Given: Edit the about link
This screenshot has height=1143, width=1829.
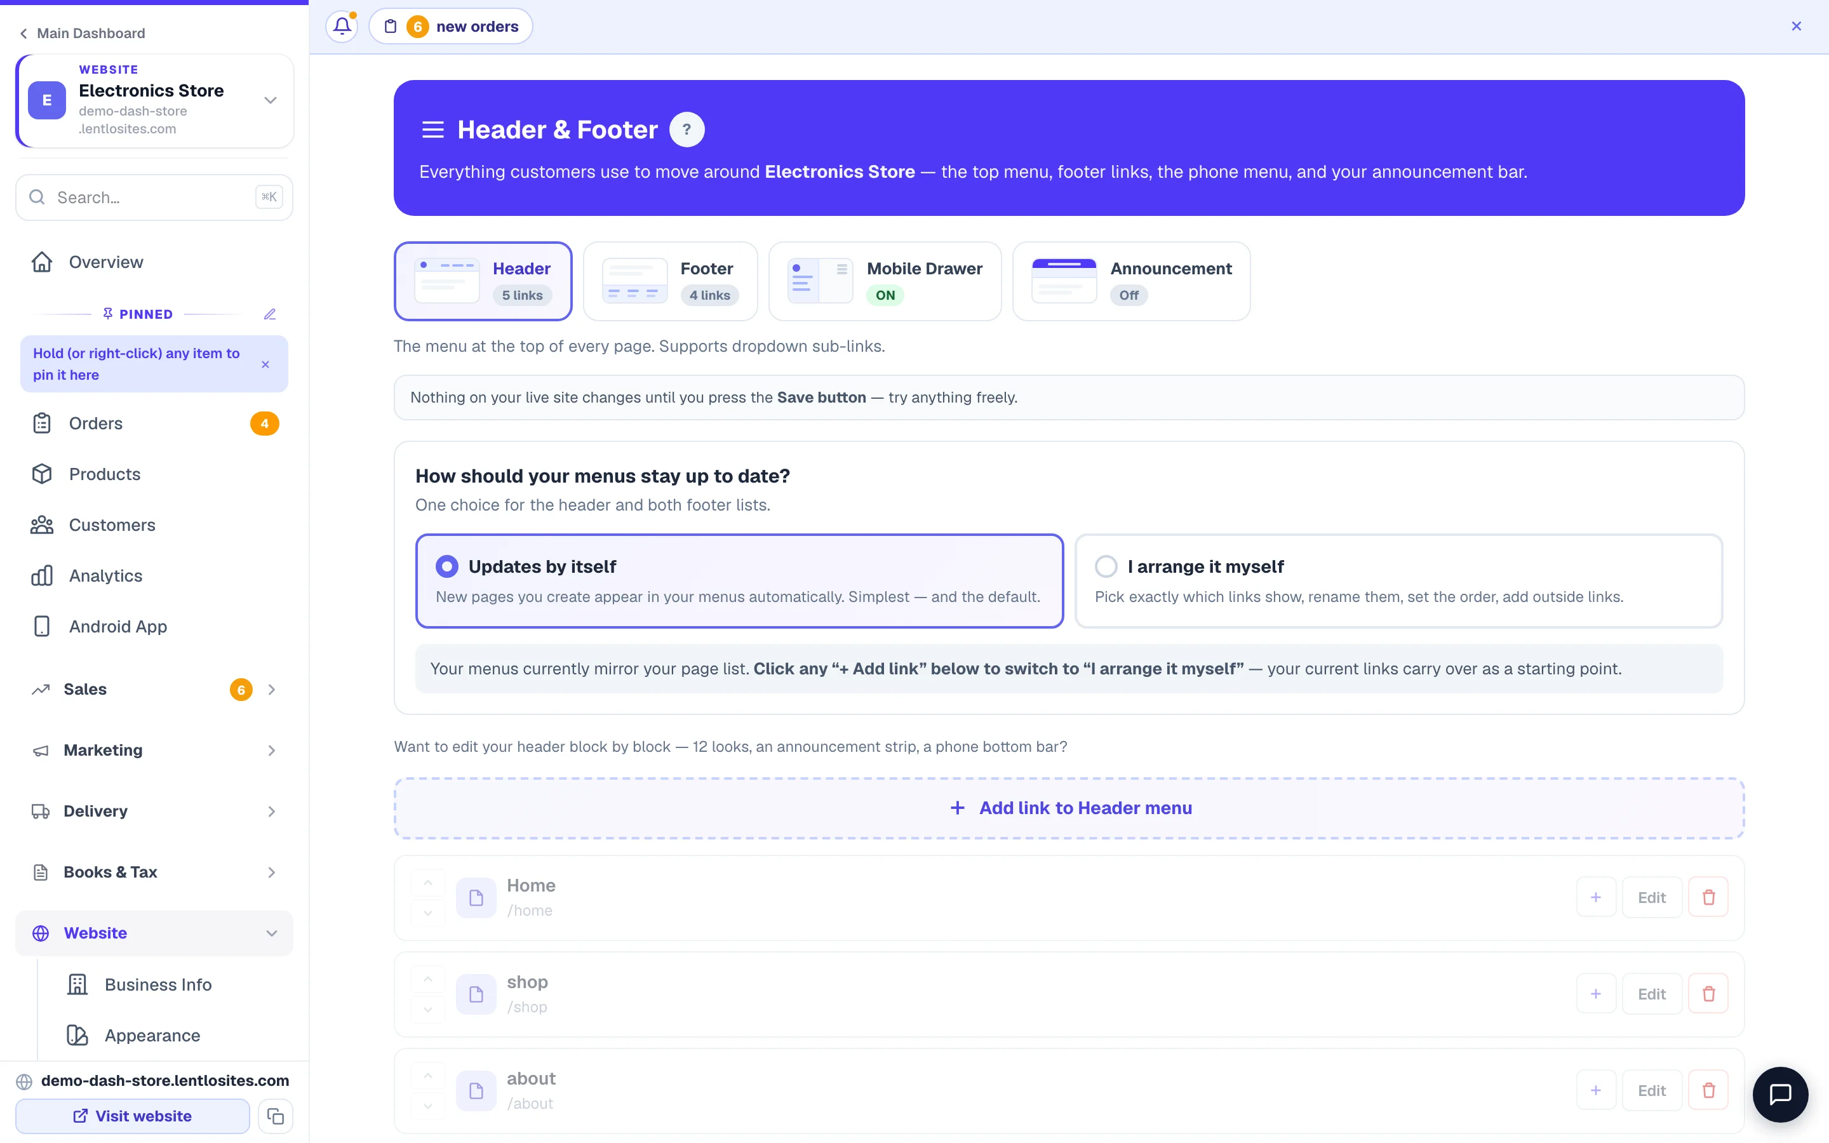Looking at the screenshot, I should [1652, 1091].
